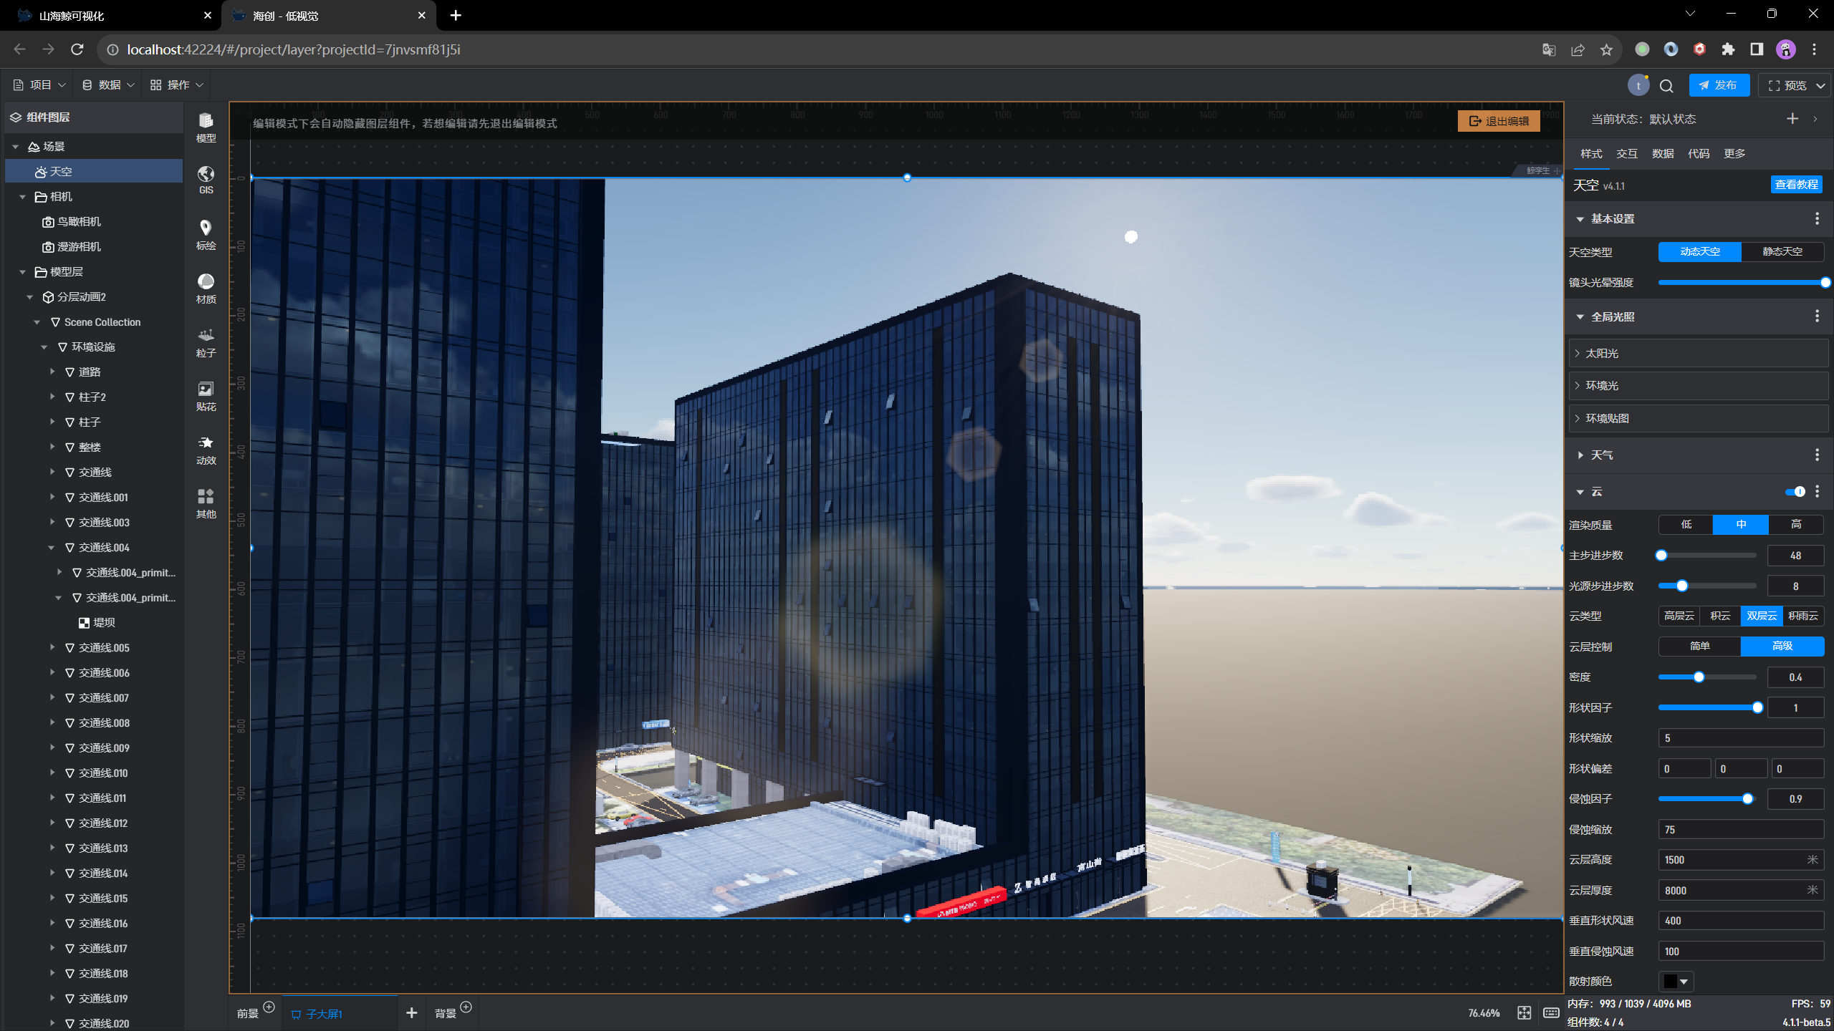Collapse the 交通线.004 tree node
The width and height of the screenshot is (1834, 1031).
click(x=51, y=548)
